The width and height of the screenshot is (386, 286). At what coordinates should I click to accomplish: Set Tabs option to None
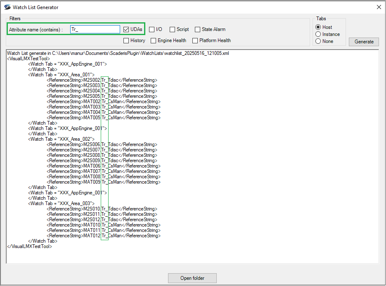click(318, 41)
